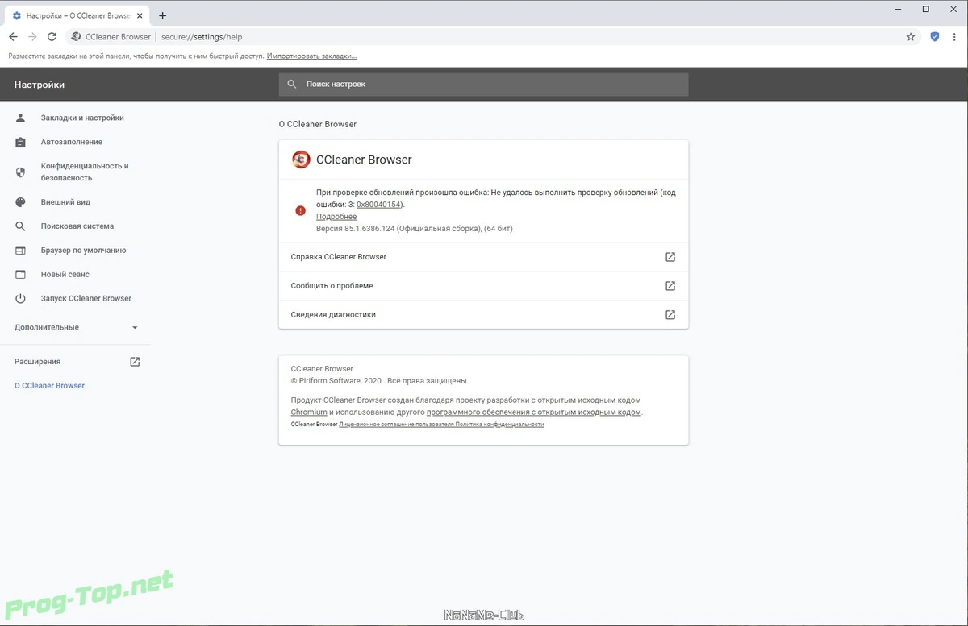Select О CCleaner Browser in sidebar
Viewport: 968px width, 626px height.
pos(49,386)
